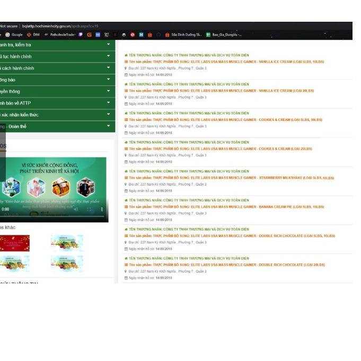Click list icon beside Double Rich Chocolate 20LBS
This screenshot has height=361, width=361.
(126, 265)
